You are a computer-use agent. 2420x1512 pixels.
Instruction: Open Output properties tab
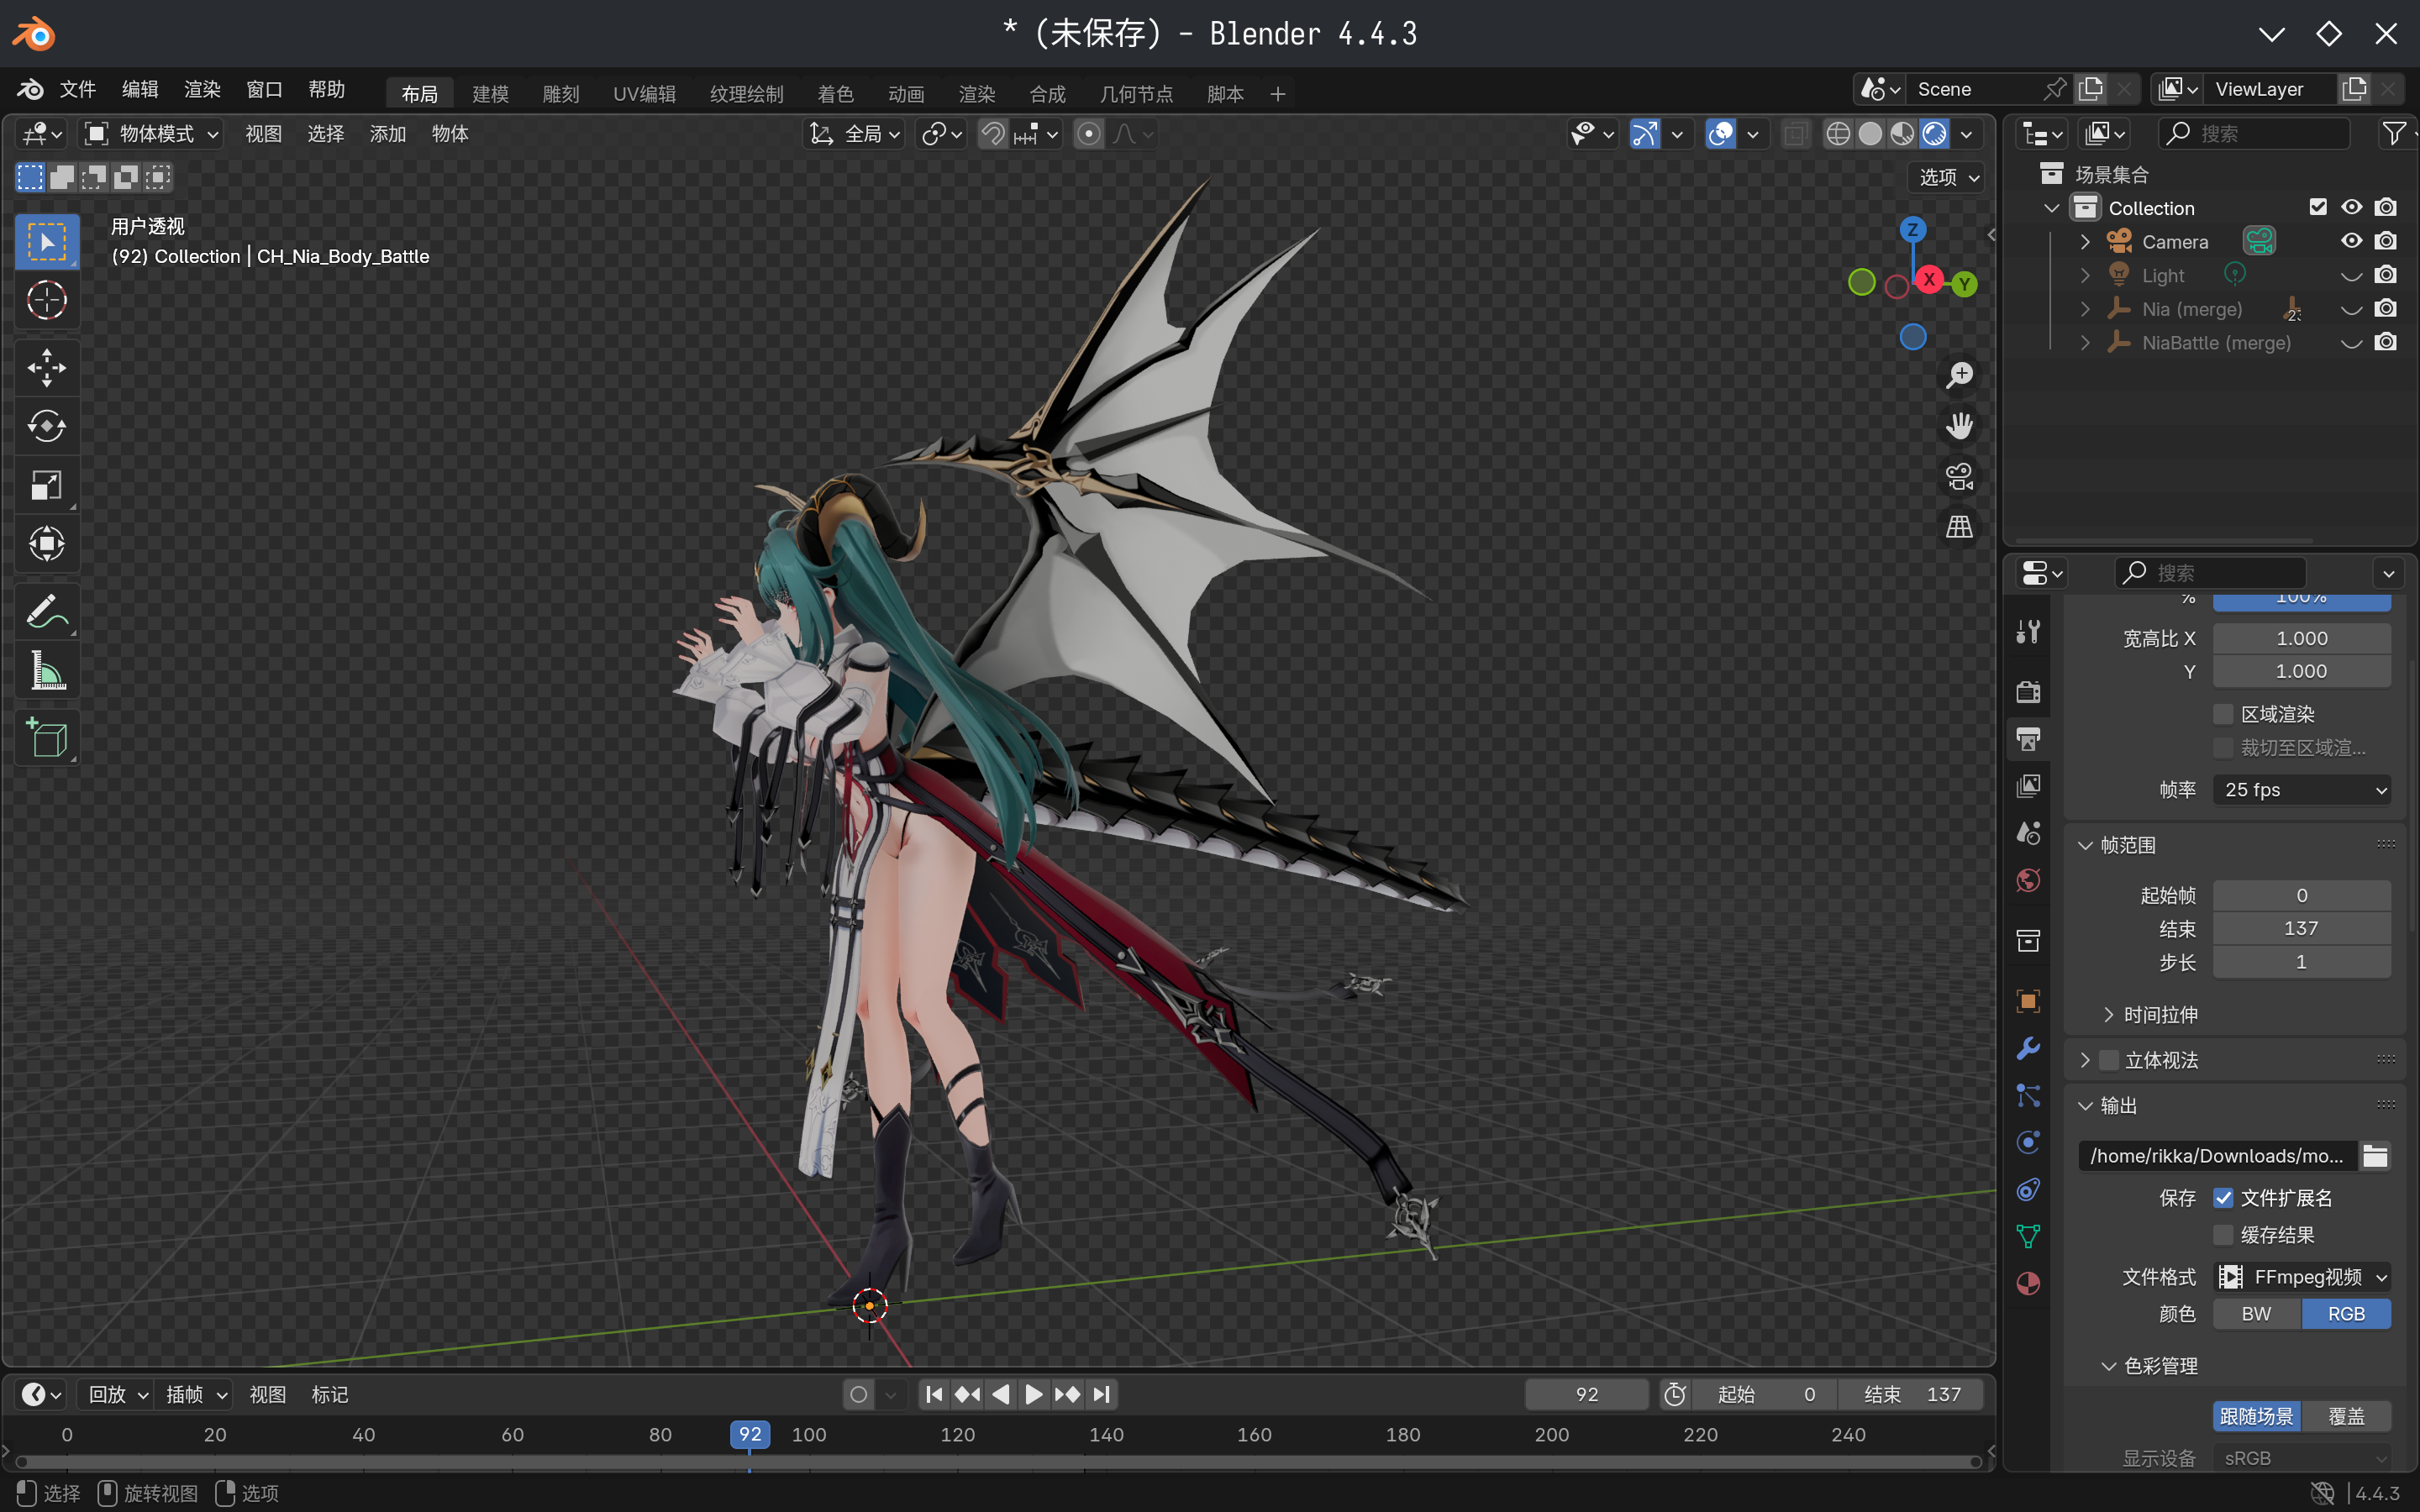pyautogui.click(x=2028, y=739)
